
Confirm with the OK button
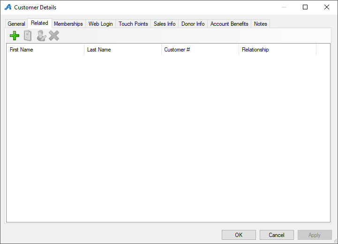point(239,235)
